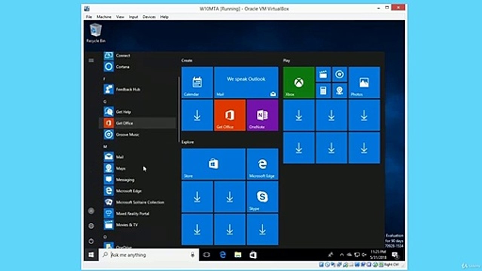Image resolution: width=482 pixels, height=271 pixels.
Task: Open Task View on the taskbar
Action: click(x=207, y=255)
